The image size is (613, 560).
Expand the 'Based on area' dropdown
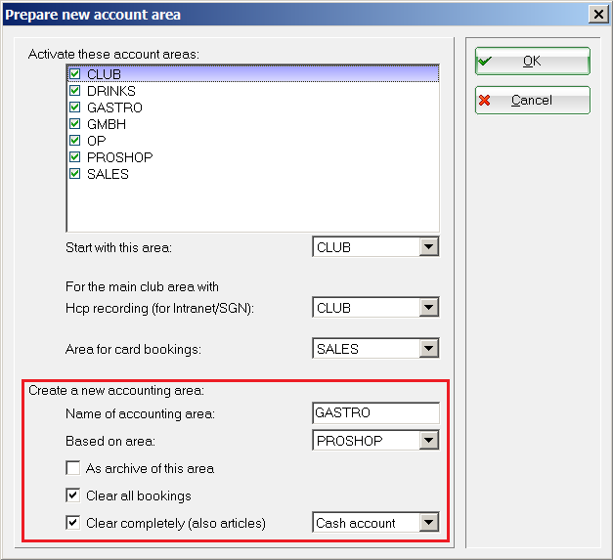tap(428, 441)
